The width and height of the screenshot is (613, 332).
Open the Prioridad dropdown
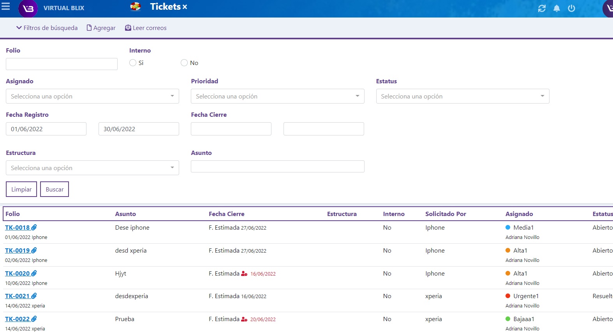tap(277, 96)
